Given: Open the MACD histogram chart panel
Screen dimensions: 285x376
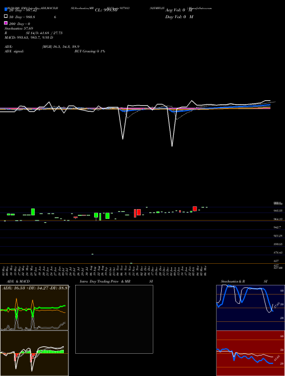Looking at the screenshot, I should [34, 353].
